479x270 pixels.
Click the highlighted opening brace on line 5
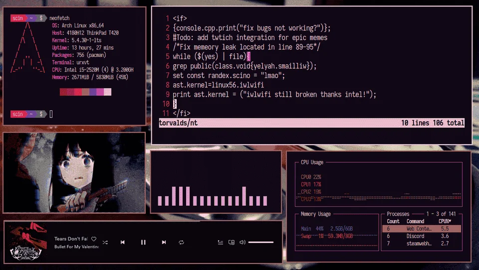tap(248, 56)
